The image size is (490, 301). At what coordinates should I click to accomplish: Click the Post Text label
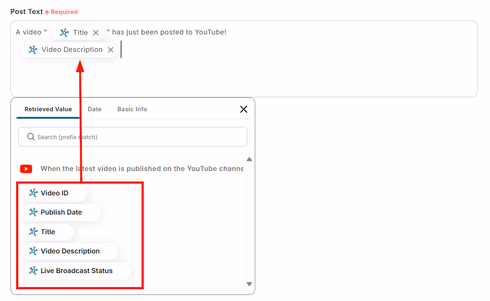[27, 12]
